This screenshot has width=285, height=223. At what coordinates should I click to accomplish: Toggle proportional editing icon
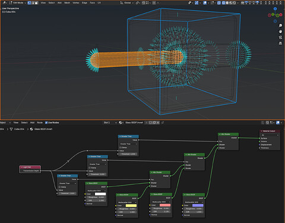(x=154, y=3)
